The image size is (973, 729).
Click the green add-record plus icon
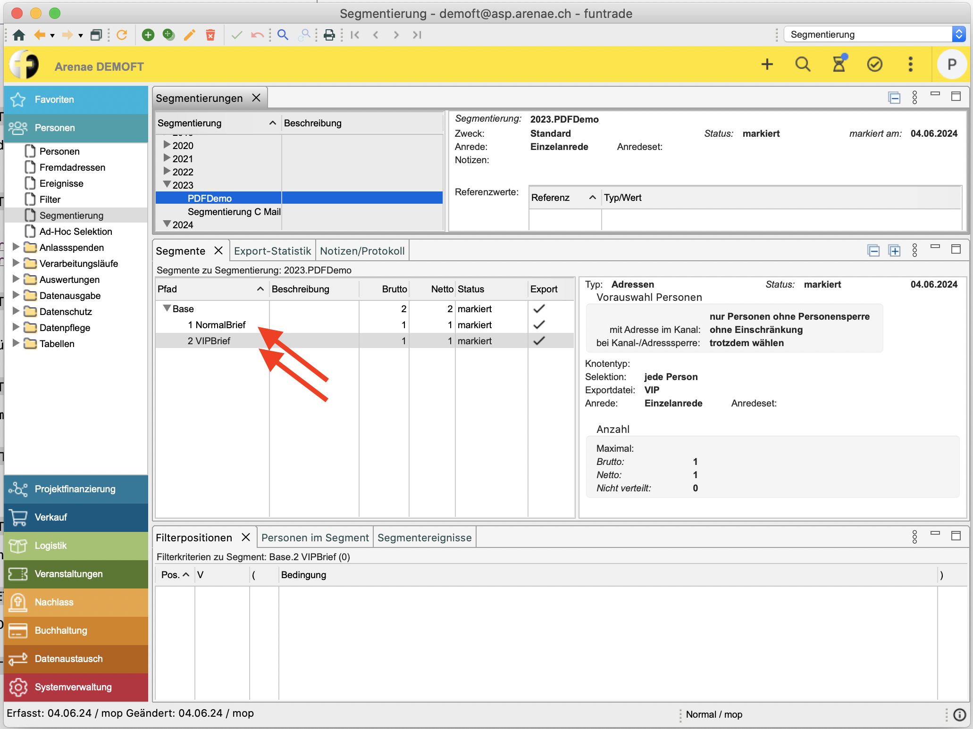point(148,35)
